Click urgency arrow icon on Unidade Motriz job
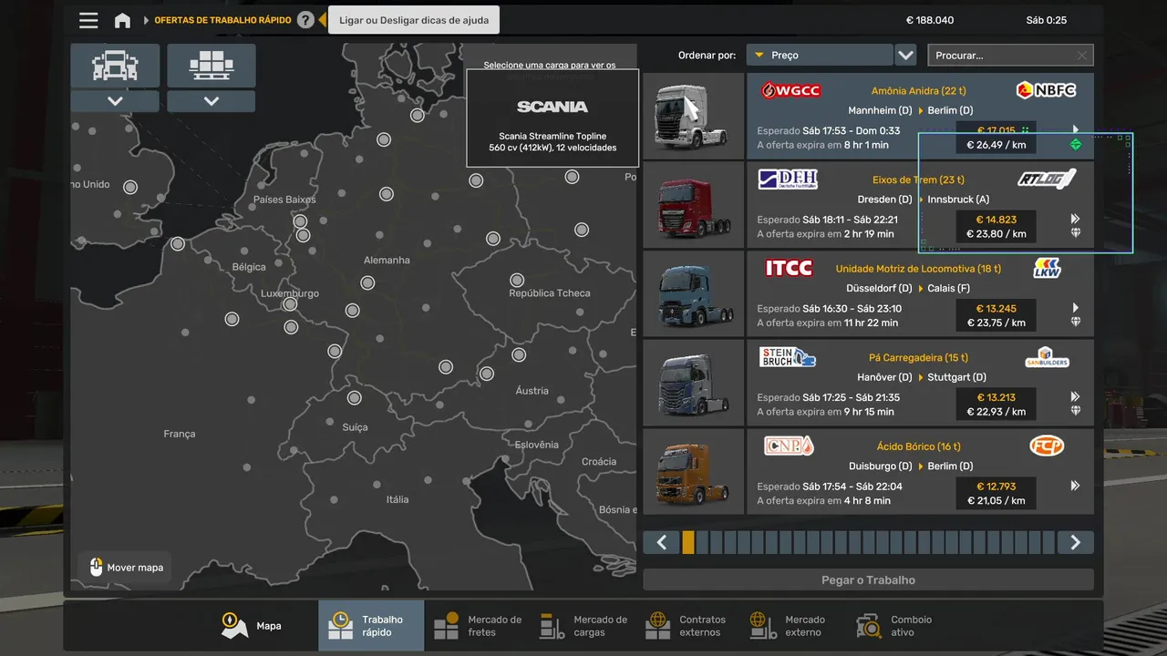This screenshot has height=656, width=1167. 1076,308
